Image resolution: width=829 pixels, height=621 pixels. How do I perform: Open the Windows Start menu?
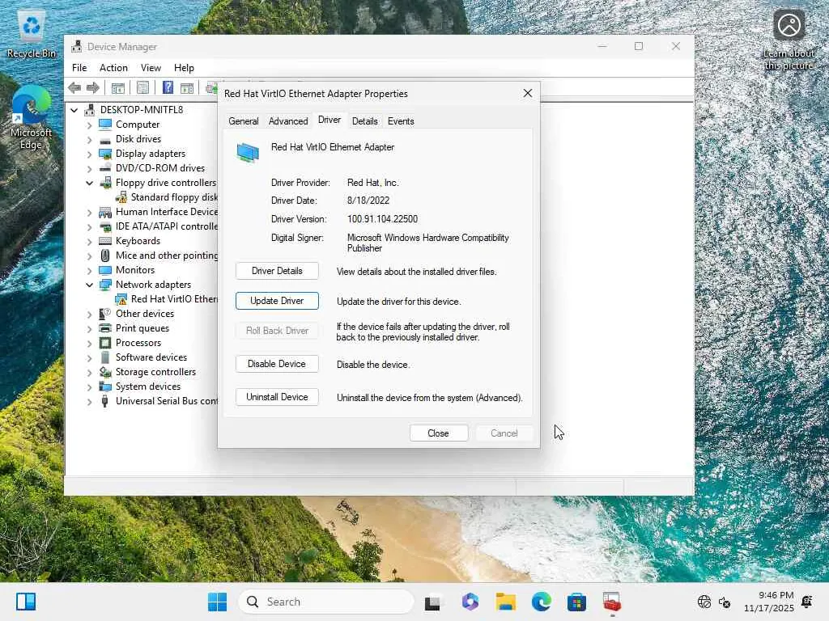pyautogui.click(x=217, y=602)
